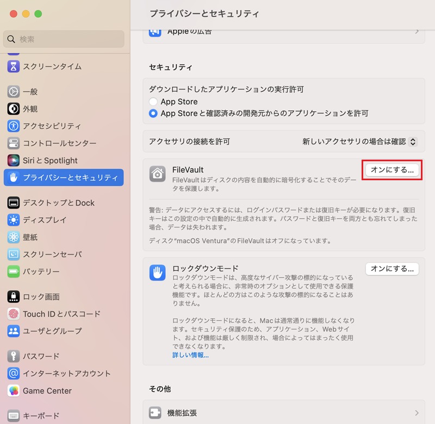435x424 pixels.
Task: Open the Users & Groups (ユーザとグループ) icon
Action: click(13, 331)
